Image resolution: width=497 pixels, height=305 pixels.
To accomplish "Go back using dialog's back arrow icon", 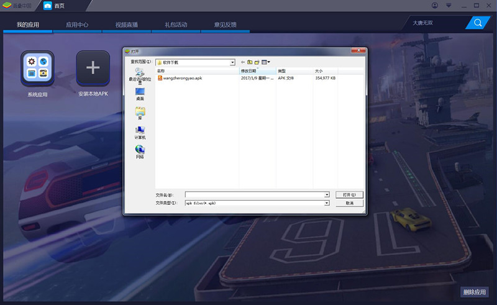I will (x=242, y=62).
